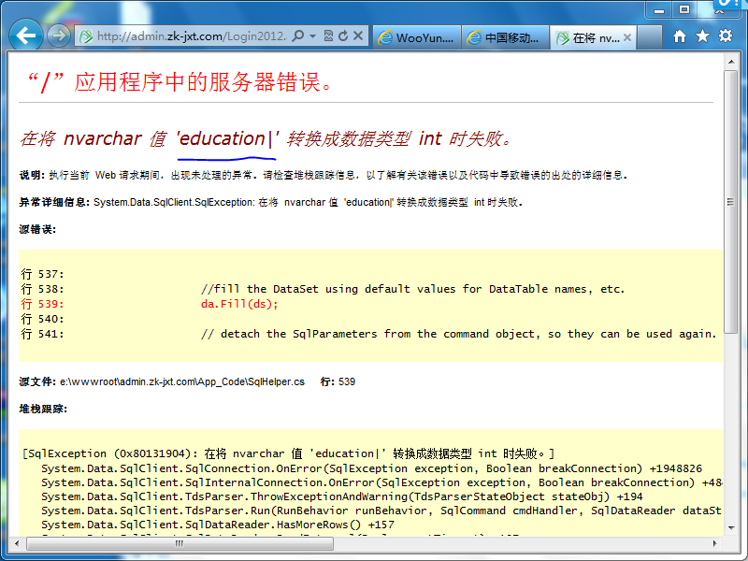The image size is (748, 561).
Task: Open Favorites star icon
Action: (x=702, y=36)
